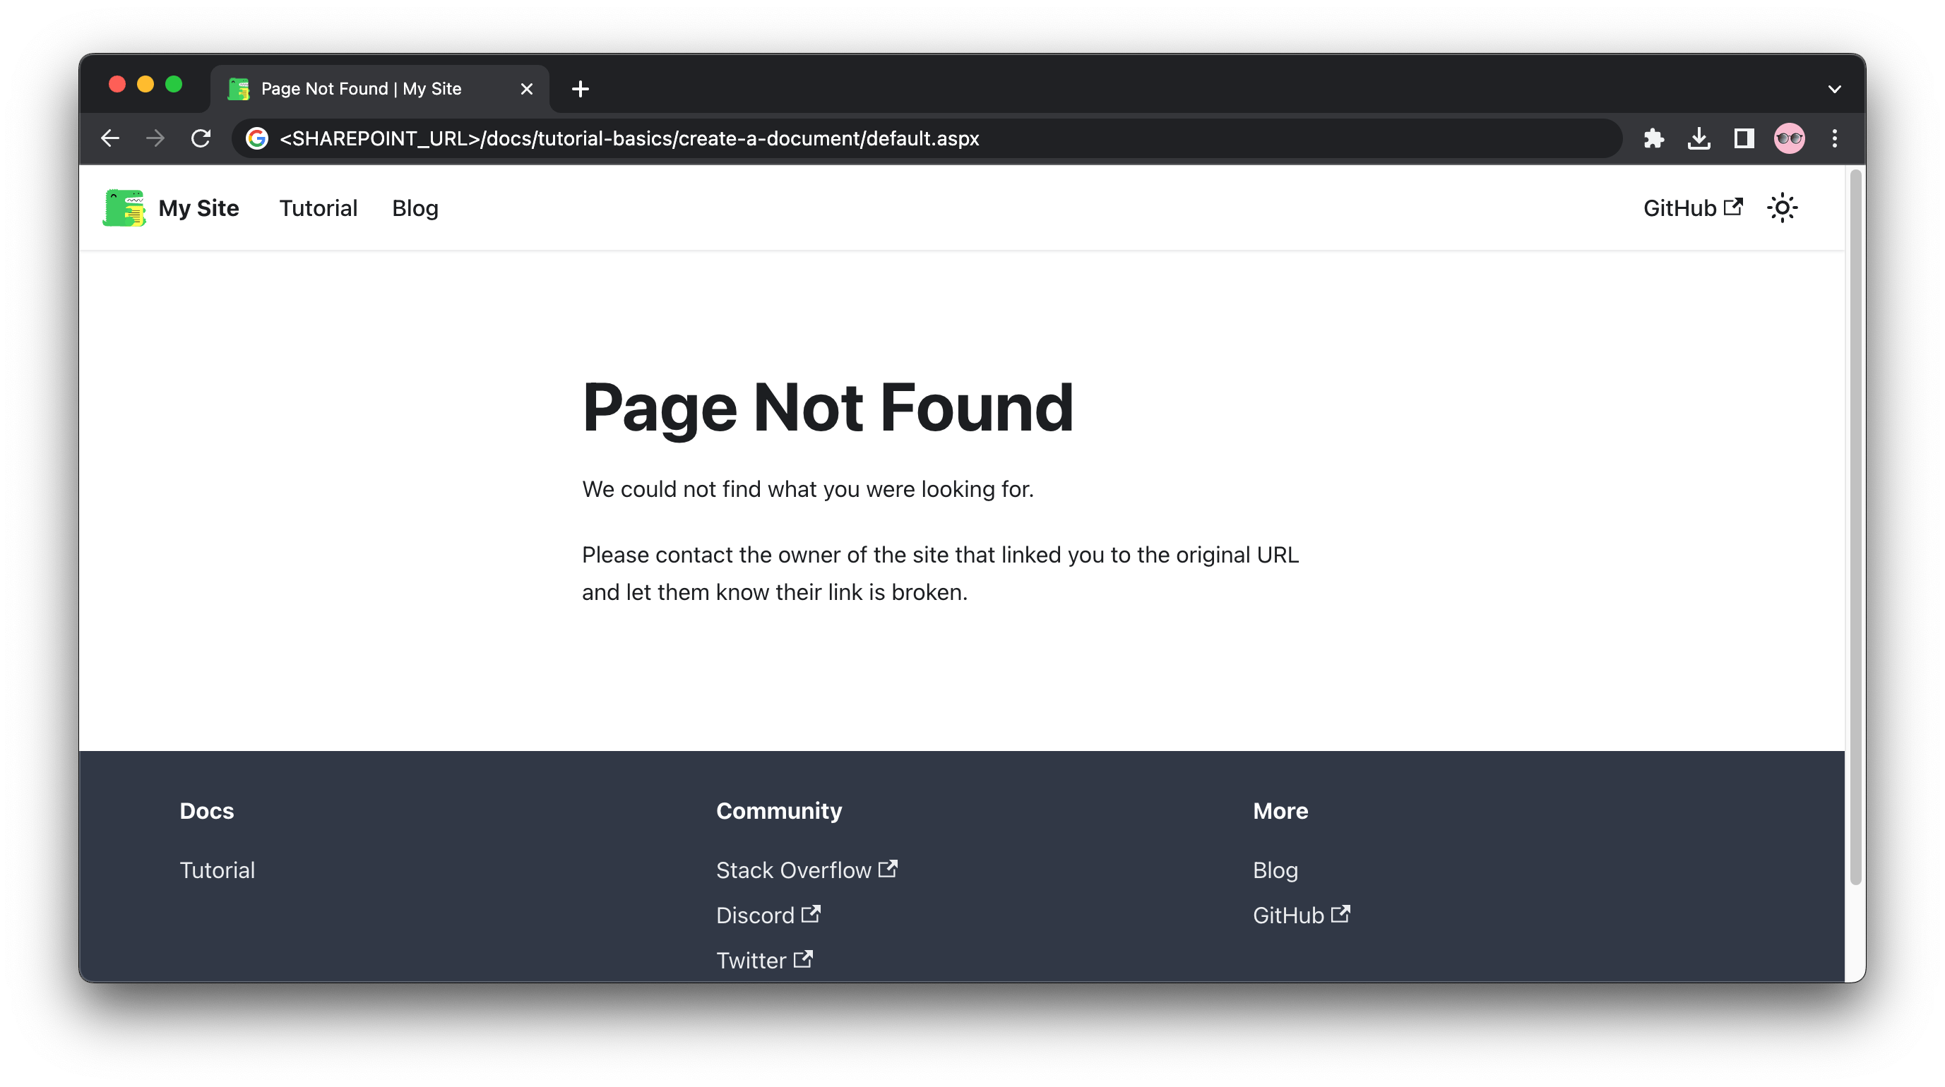The height and width of the screenshot is (1087, 1945).
Task: Open the Chrome three-dot menu
Action: tap(1835, 138)
